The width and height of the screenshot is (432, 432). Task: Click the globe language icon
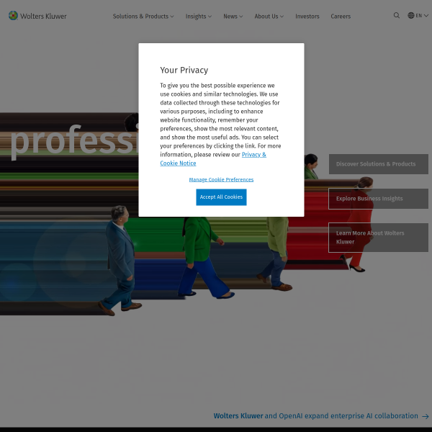tap(411, 15)
